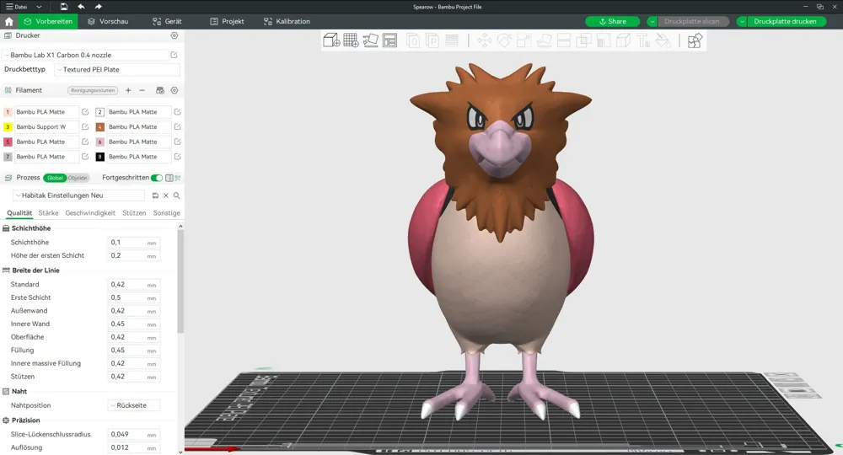Image resolution: width=843 pixels, height=455 pixels.
Task: Click the Reinigungsvolumen button
Action: (x=93, y=90)
